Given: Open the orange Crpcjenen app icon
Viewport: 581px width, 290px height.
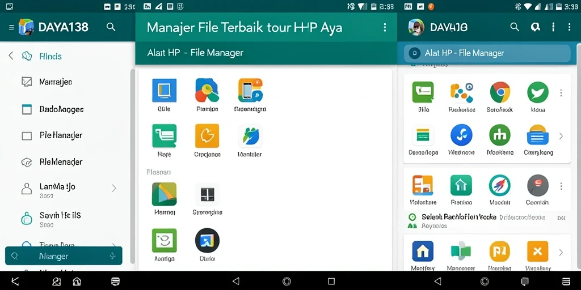Looking at the screenshot, I should point(207,136).
